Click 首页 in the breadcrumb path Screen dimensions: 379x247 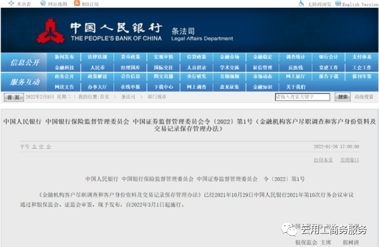pyautogui.click(x=105, y=97)
